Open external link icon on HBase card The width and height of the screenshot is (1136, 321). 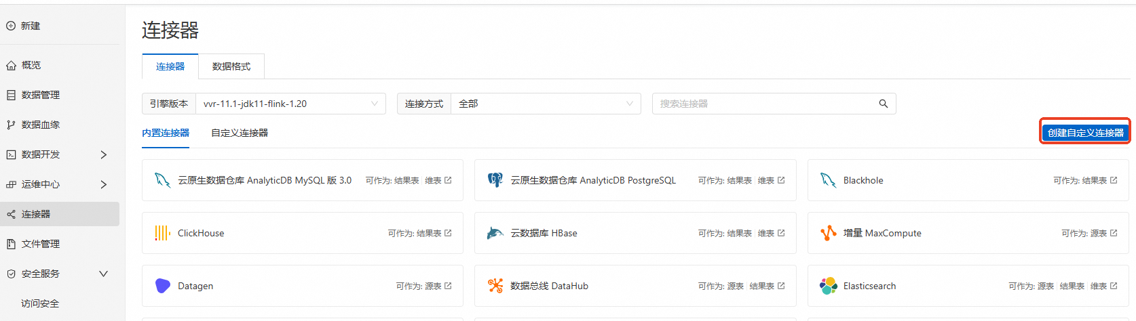[781, 233]
